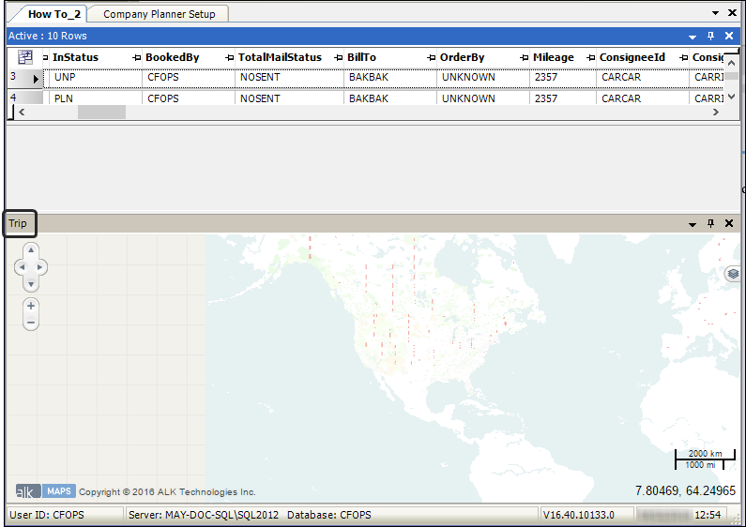Click the grid selector icon in header corner
The height and width of the screenshot is (527, 746).
25,57
